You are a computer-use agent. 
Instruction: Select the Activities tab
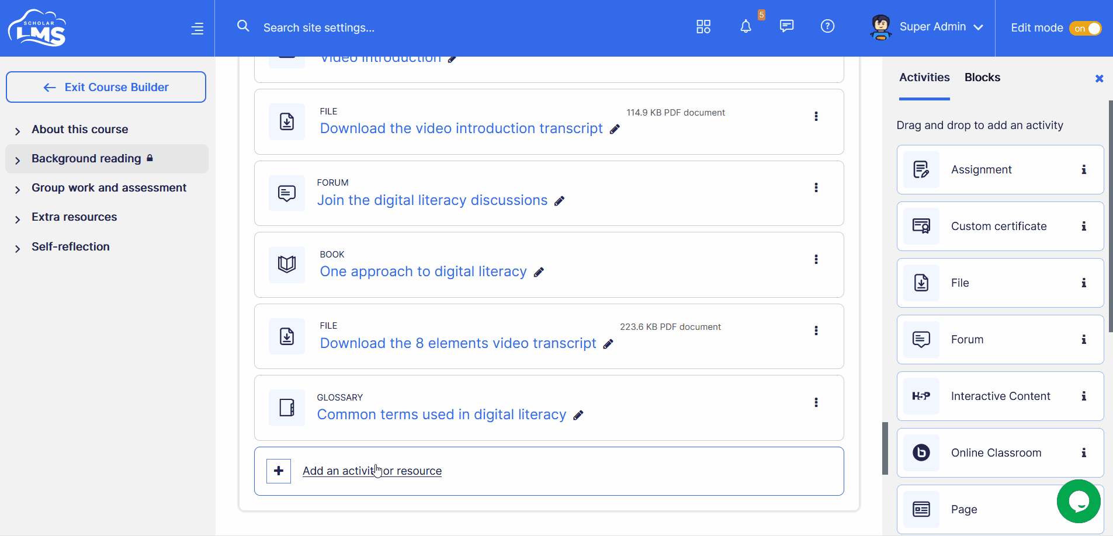click(924, 78)
